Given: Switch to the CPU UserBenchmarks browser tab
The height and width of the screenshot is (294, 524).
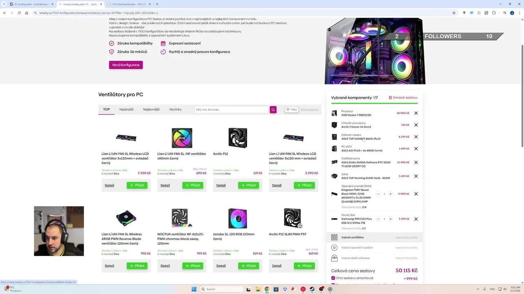Looking at the screenshot, I should pyautogui.click(x=129, y=4).
